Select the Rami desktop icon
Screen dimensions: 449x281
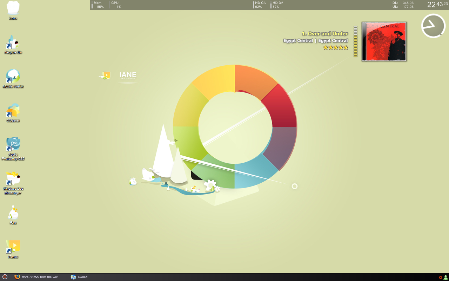click(x=13, y=213)
